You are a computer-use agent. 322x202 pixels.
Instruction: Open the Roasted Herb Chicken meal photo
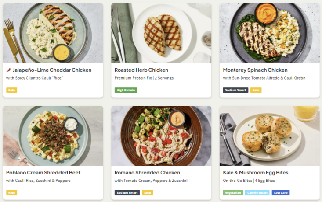pyautogui.click(x=161, y=34)
